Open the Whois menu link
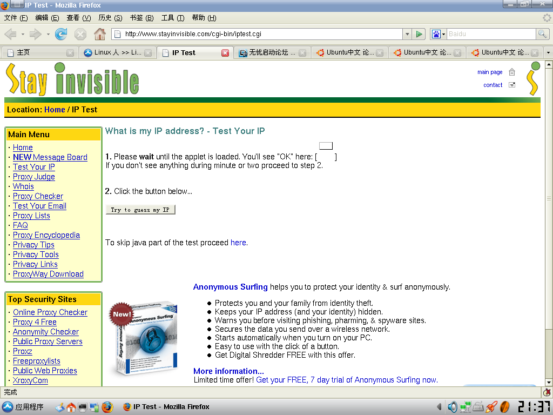 click(23, 186)
